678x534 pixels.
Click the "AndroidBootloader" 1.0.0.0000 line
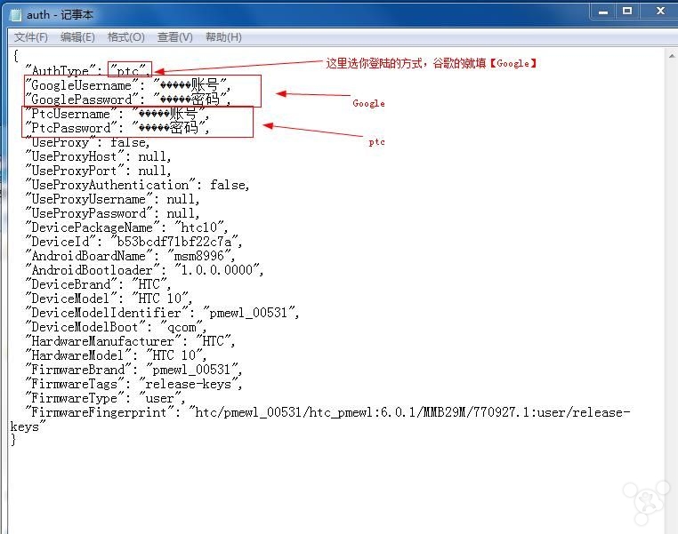[x=144, y=270]
